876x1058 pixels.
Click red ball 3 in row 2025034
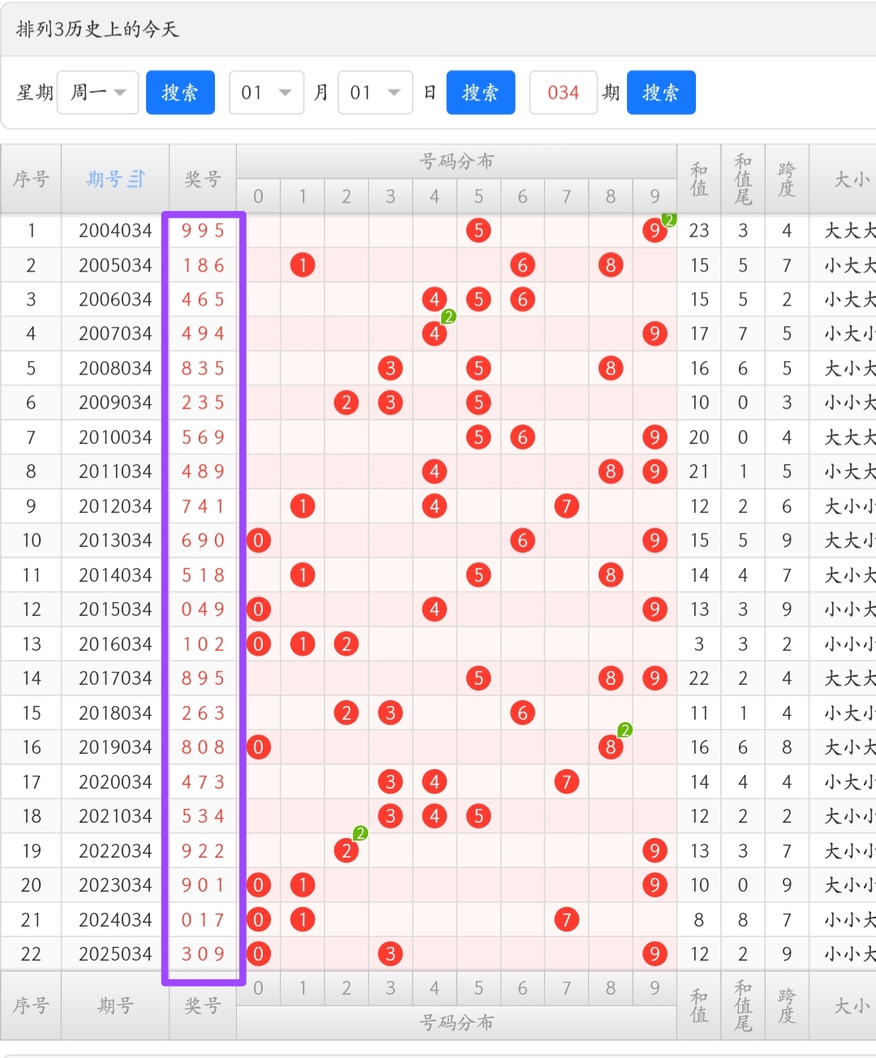pyautogui.click(x=390, y=954)
